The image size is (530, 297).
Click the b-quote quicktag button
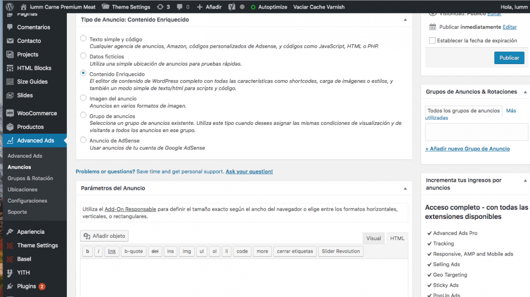coord(133,251)
